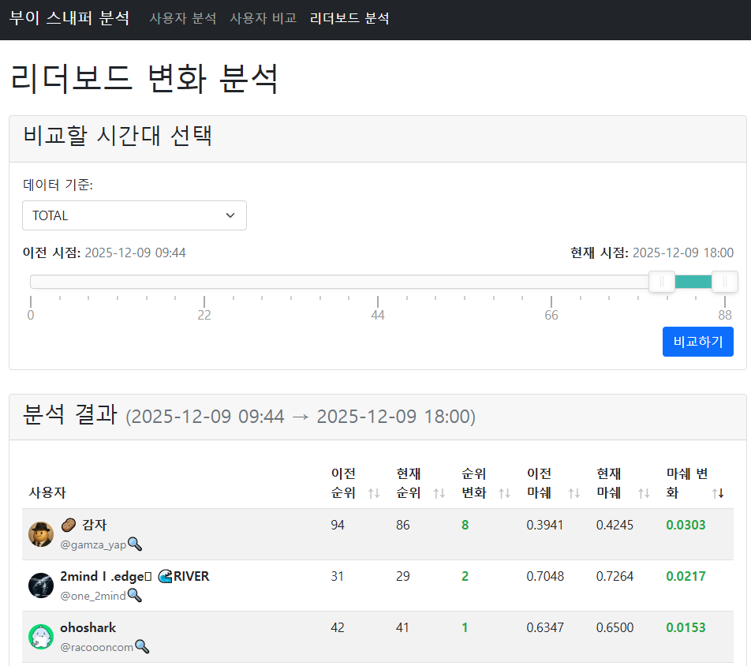Click user name 2mind I .edge RIVER
This screenshot has height=666, width=751.
pyautogui.click(x=135, y=576)
